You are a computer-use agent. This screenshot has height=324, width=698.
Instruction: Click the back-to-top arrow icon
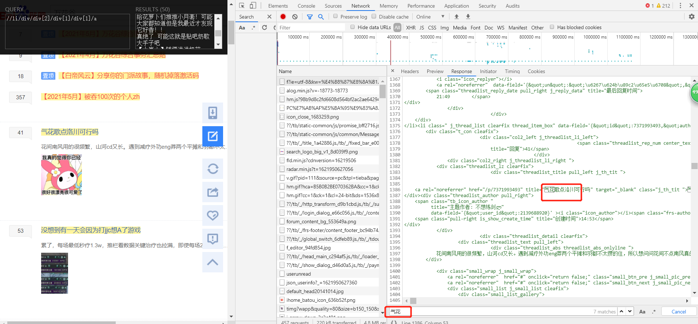pos(213,262)
